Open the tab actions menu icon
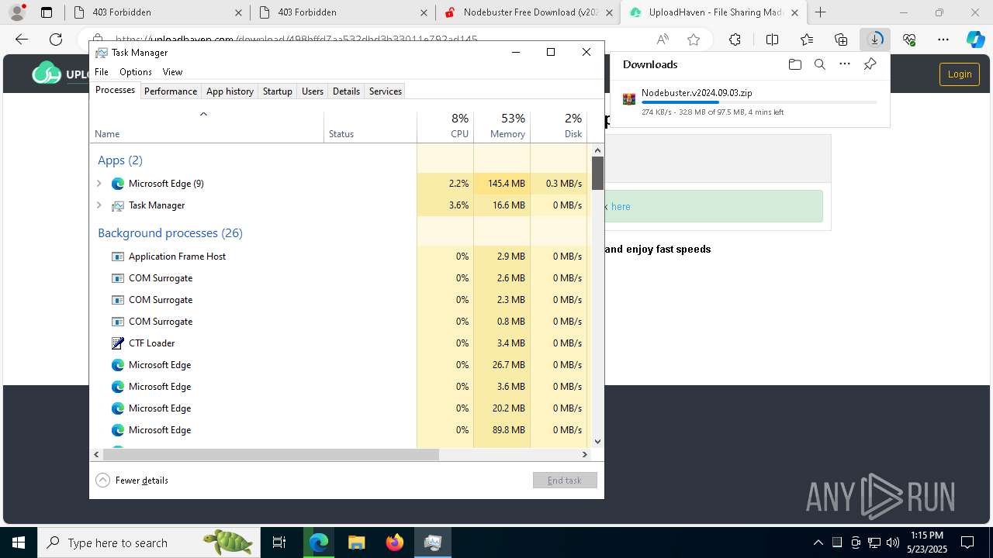This screenshot has width=993, height=558. [x=47, y=12]
